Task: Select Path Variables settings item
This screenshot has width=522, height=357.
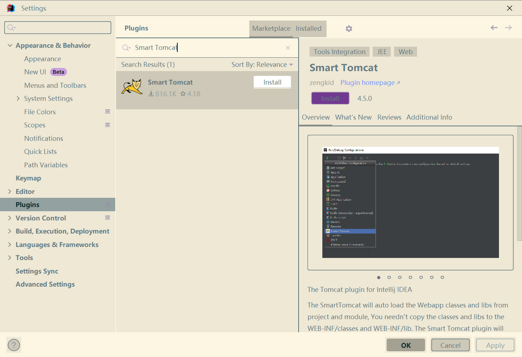Action: (46, 165)
